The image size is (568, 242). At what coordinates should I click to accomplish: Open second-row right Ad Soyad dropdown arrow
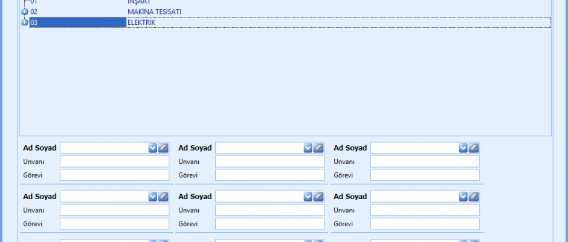(x=463, y=197)
